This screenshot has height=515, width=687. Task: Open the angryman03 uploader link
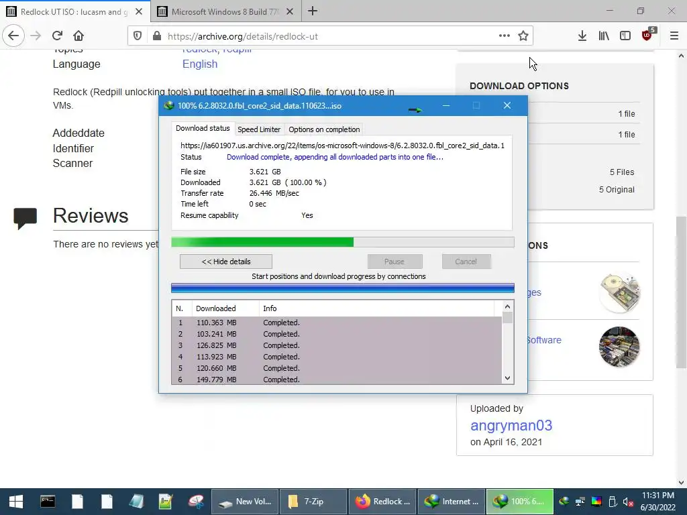point(511,425)
